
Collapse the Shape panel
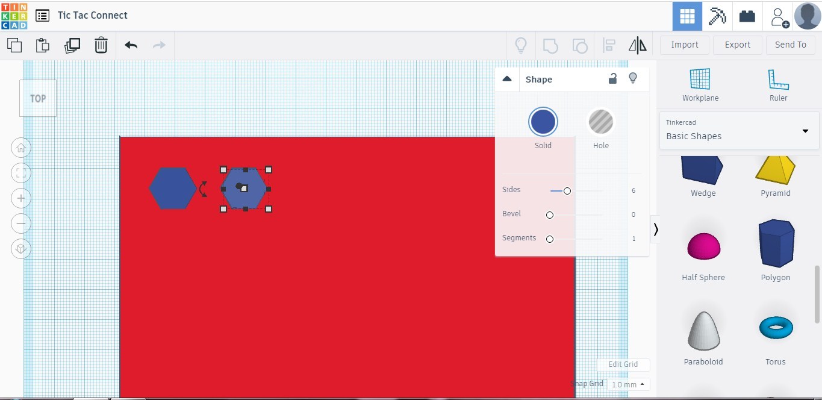[x=506, y=78]
